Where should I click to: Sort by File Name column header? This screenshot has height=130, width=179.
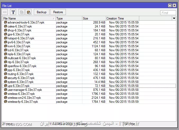(x=29, y=18)
